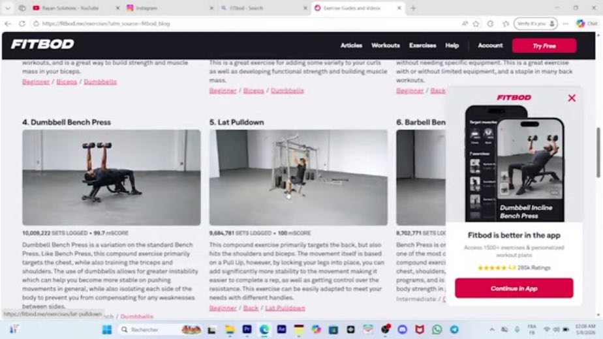Show hidden system tray icons

pyautogui.click(x=492, y=329)
